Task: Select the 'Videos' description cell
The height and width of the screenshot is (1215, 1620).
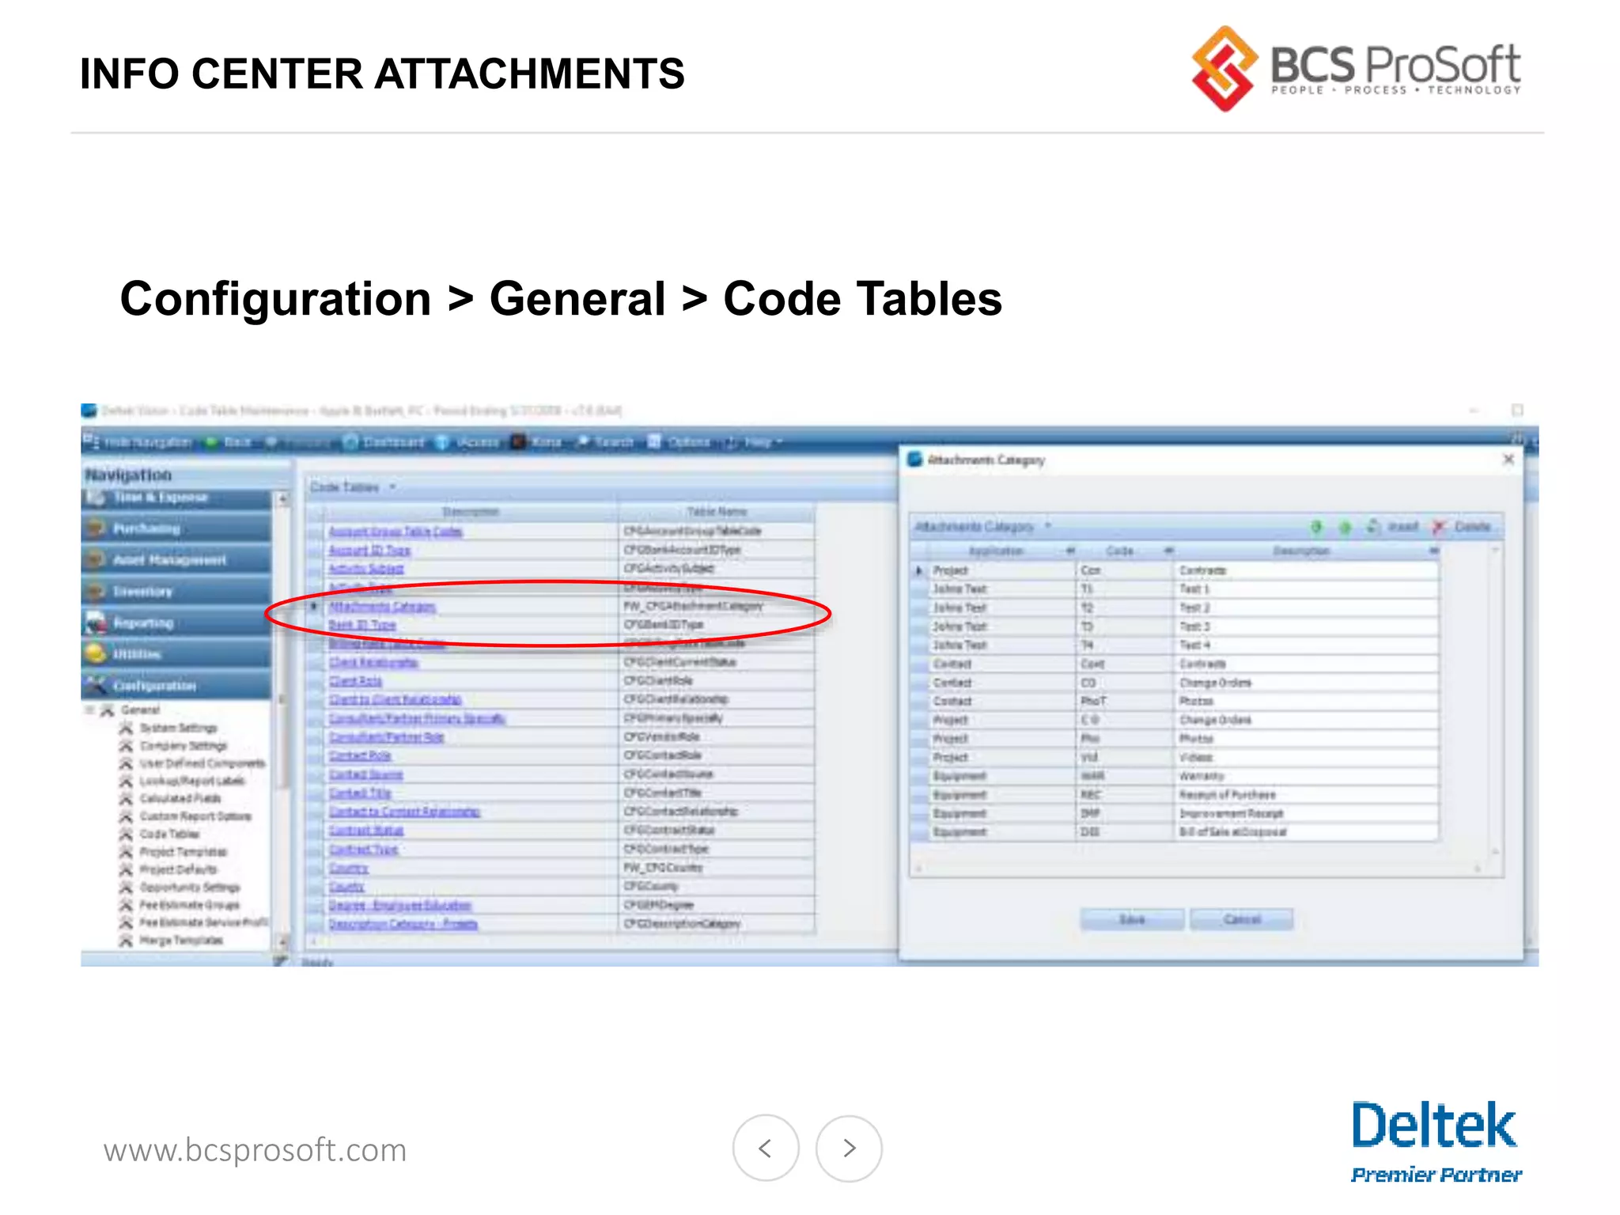Action: (x=1305, y=757)
